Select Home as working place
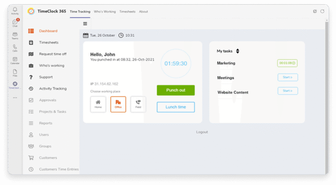Screen dimensions: 336x185 coord(98,104)
